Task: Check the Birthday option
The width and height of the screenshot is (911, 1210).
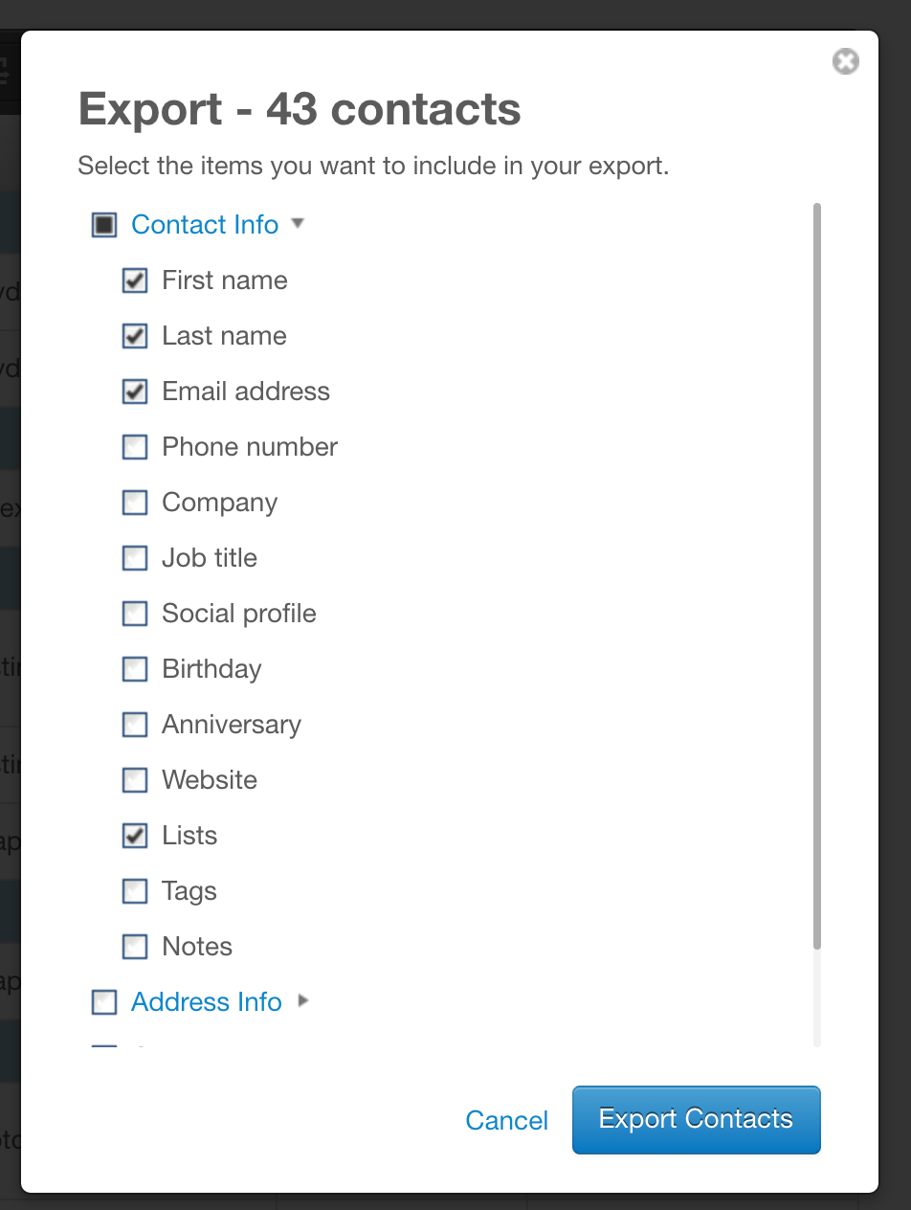Action: (135, 669)
